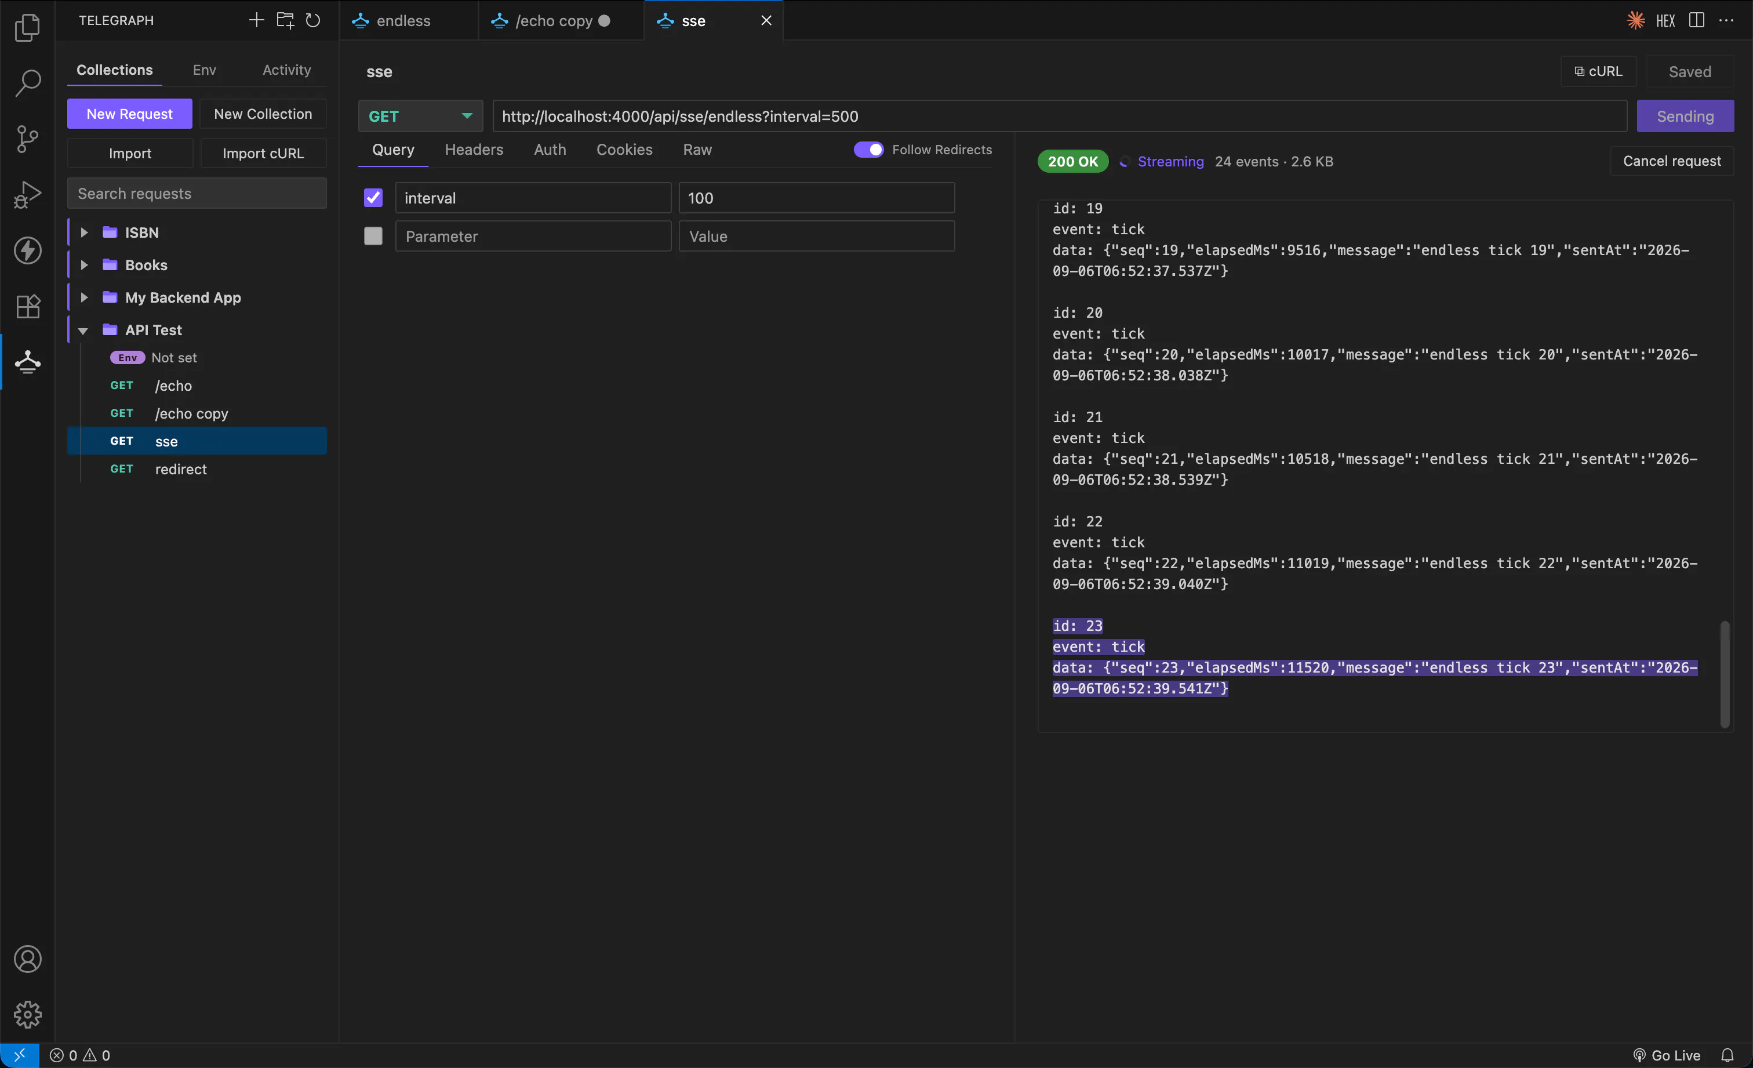Open the Explorer files icon in activity bar
The image size is (1753, 1068).
27,27
